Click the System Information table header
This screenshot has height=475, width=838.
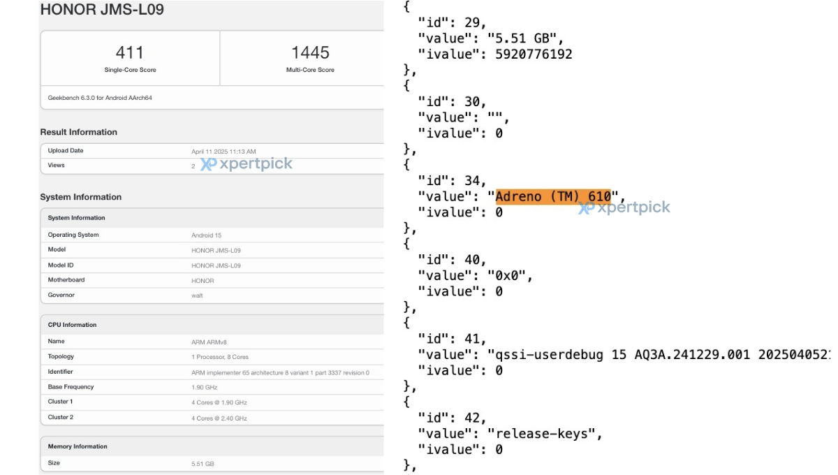pyautogui.click(x=212, y=218)
